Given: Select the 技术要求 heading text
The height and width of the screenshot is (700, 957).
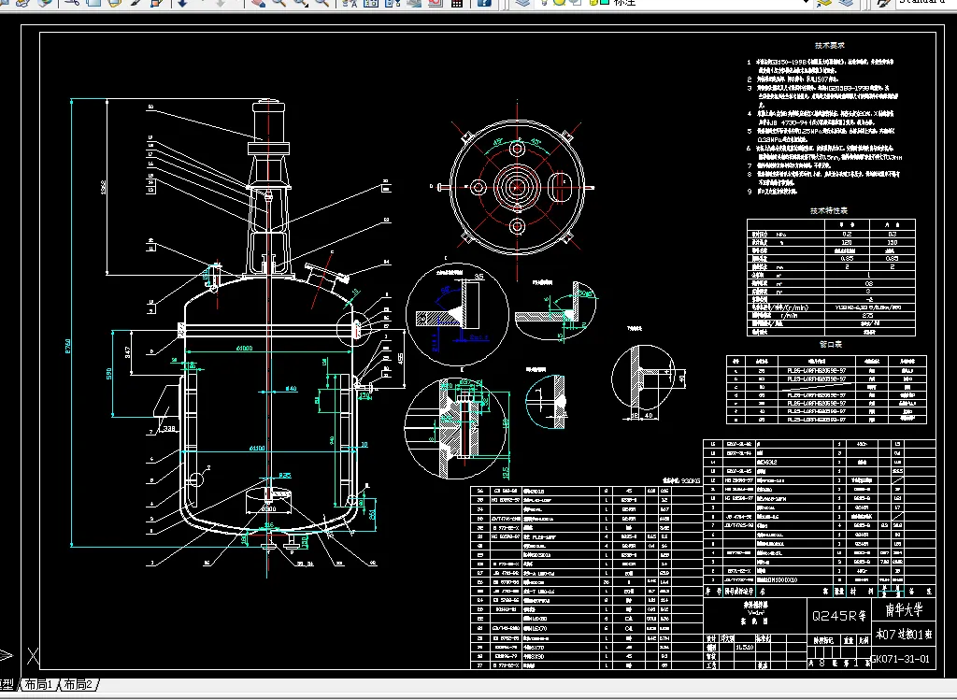Looking at the screenshot, I should pos(830,45).
